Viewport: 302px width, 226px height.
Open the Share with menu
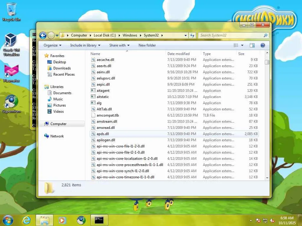pyautogui.click(x=119, y=45)
